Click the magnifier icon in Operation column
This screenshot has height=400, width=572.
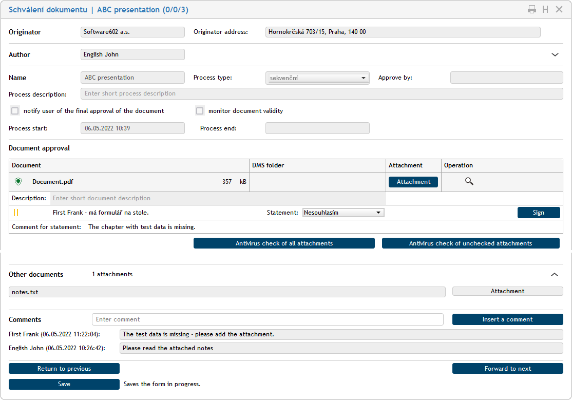click(x=469, y=182)
